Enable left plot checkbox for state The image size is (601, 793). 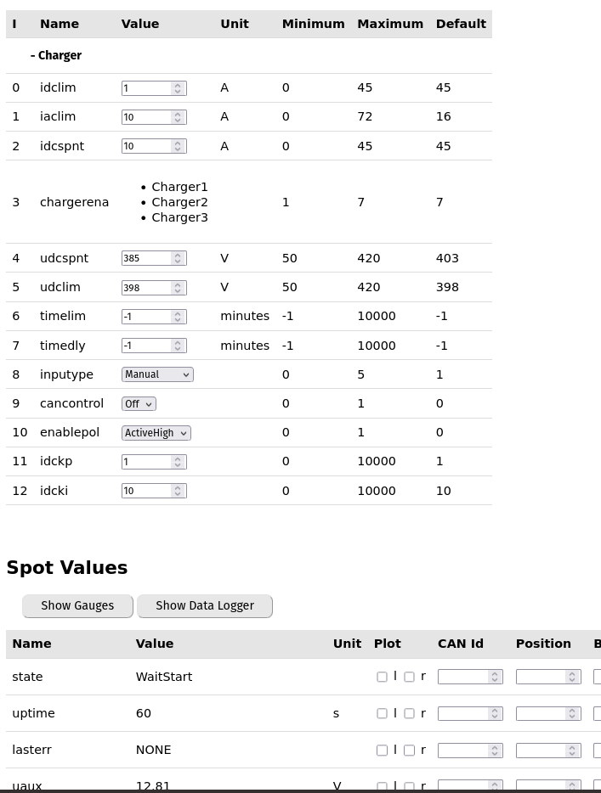point(382,678)
